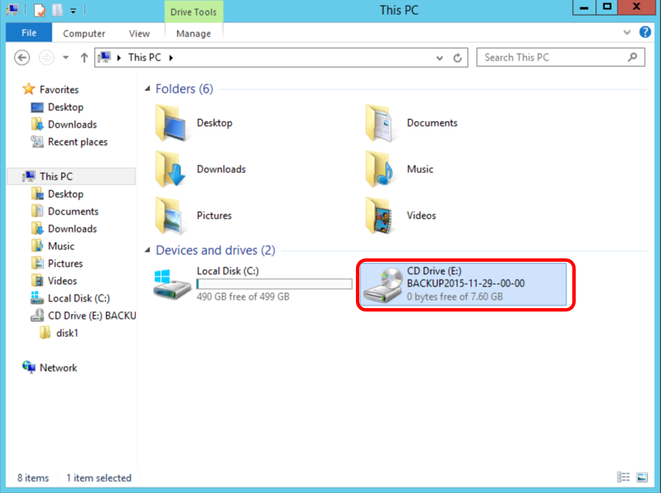Select the Downloads folder icon in Folders
The height and width of the screenshot is (493, 661).
(x=171, y=169)
